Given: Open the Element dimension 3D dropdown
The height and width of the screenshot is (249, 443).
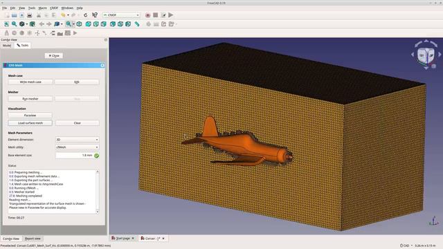Looking at the screenshot, I should (77, 140).
